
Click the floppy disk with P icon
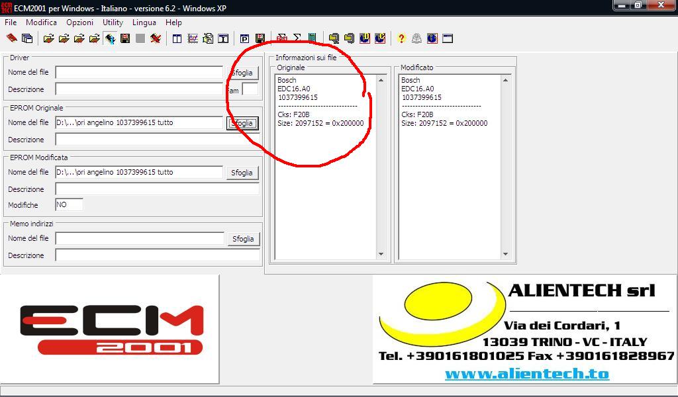click(x=260, y=38)
